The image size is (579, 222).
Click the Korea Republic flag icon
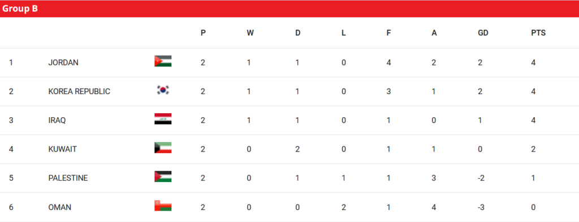tap(163, 90)
